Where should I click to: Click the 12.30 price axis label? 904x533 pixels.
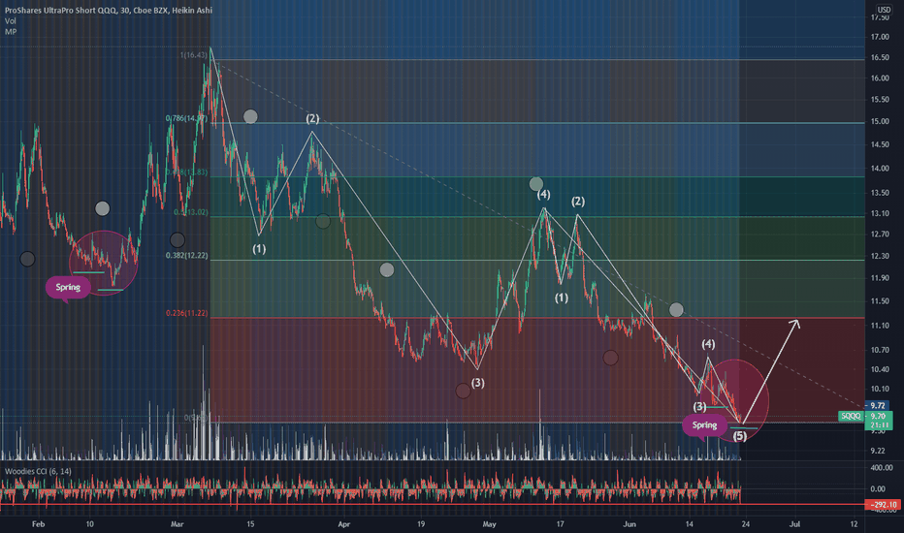click(x=880, y=256)
